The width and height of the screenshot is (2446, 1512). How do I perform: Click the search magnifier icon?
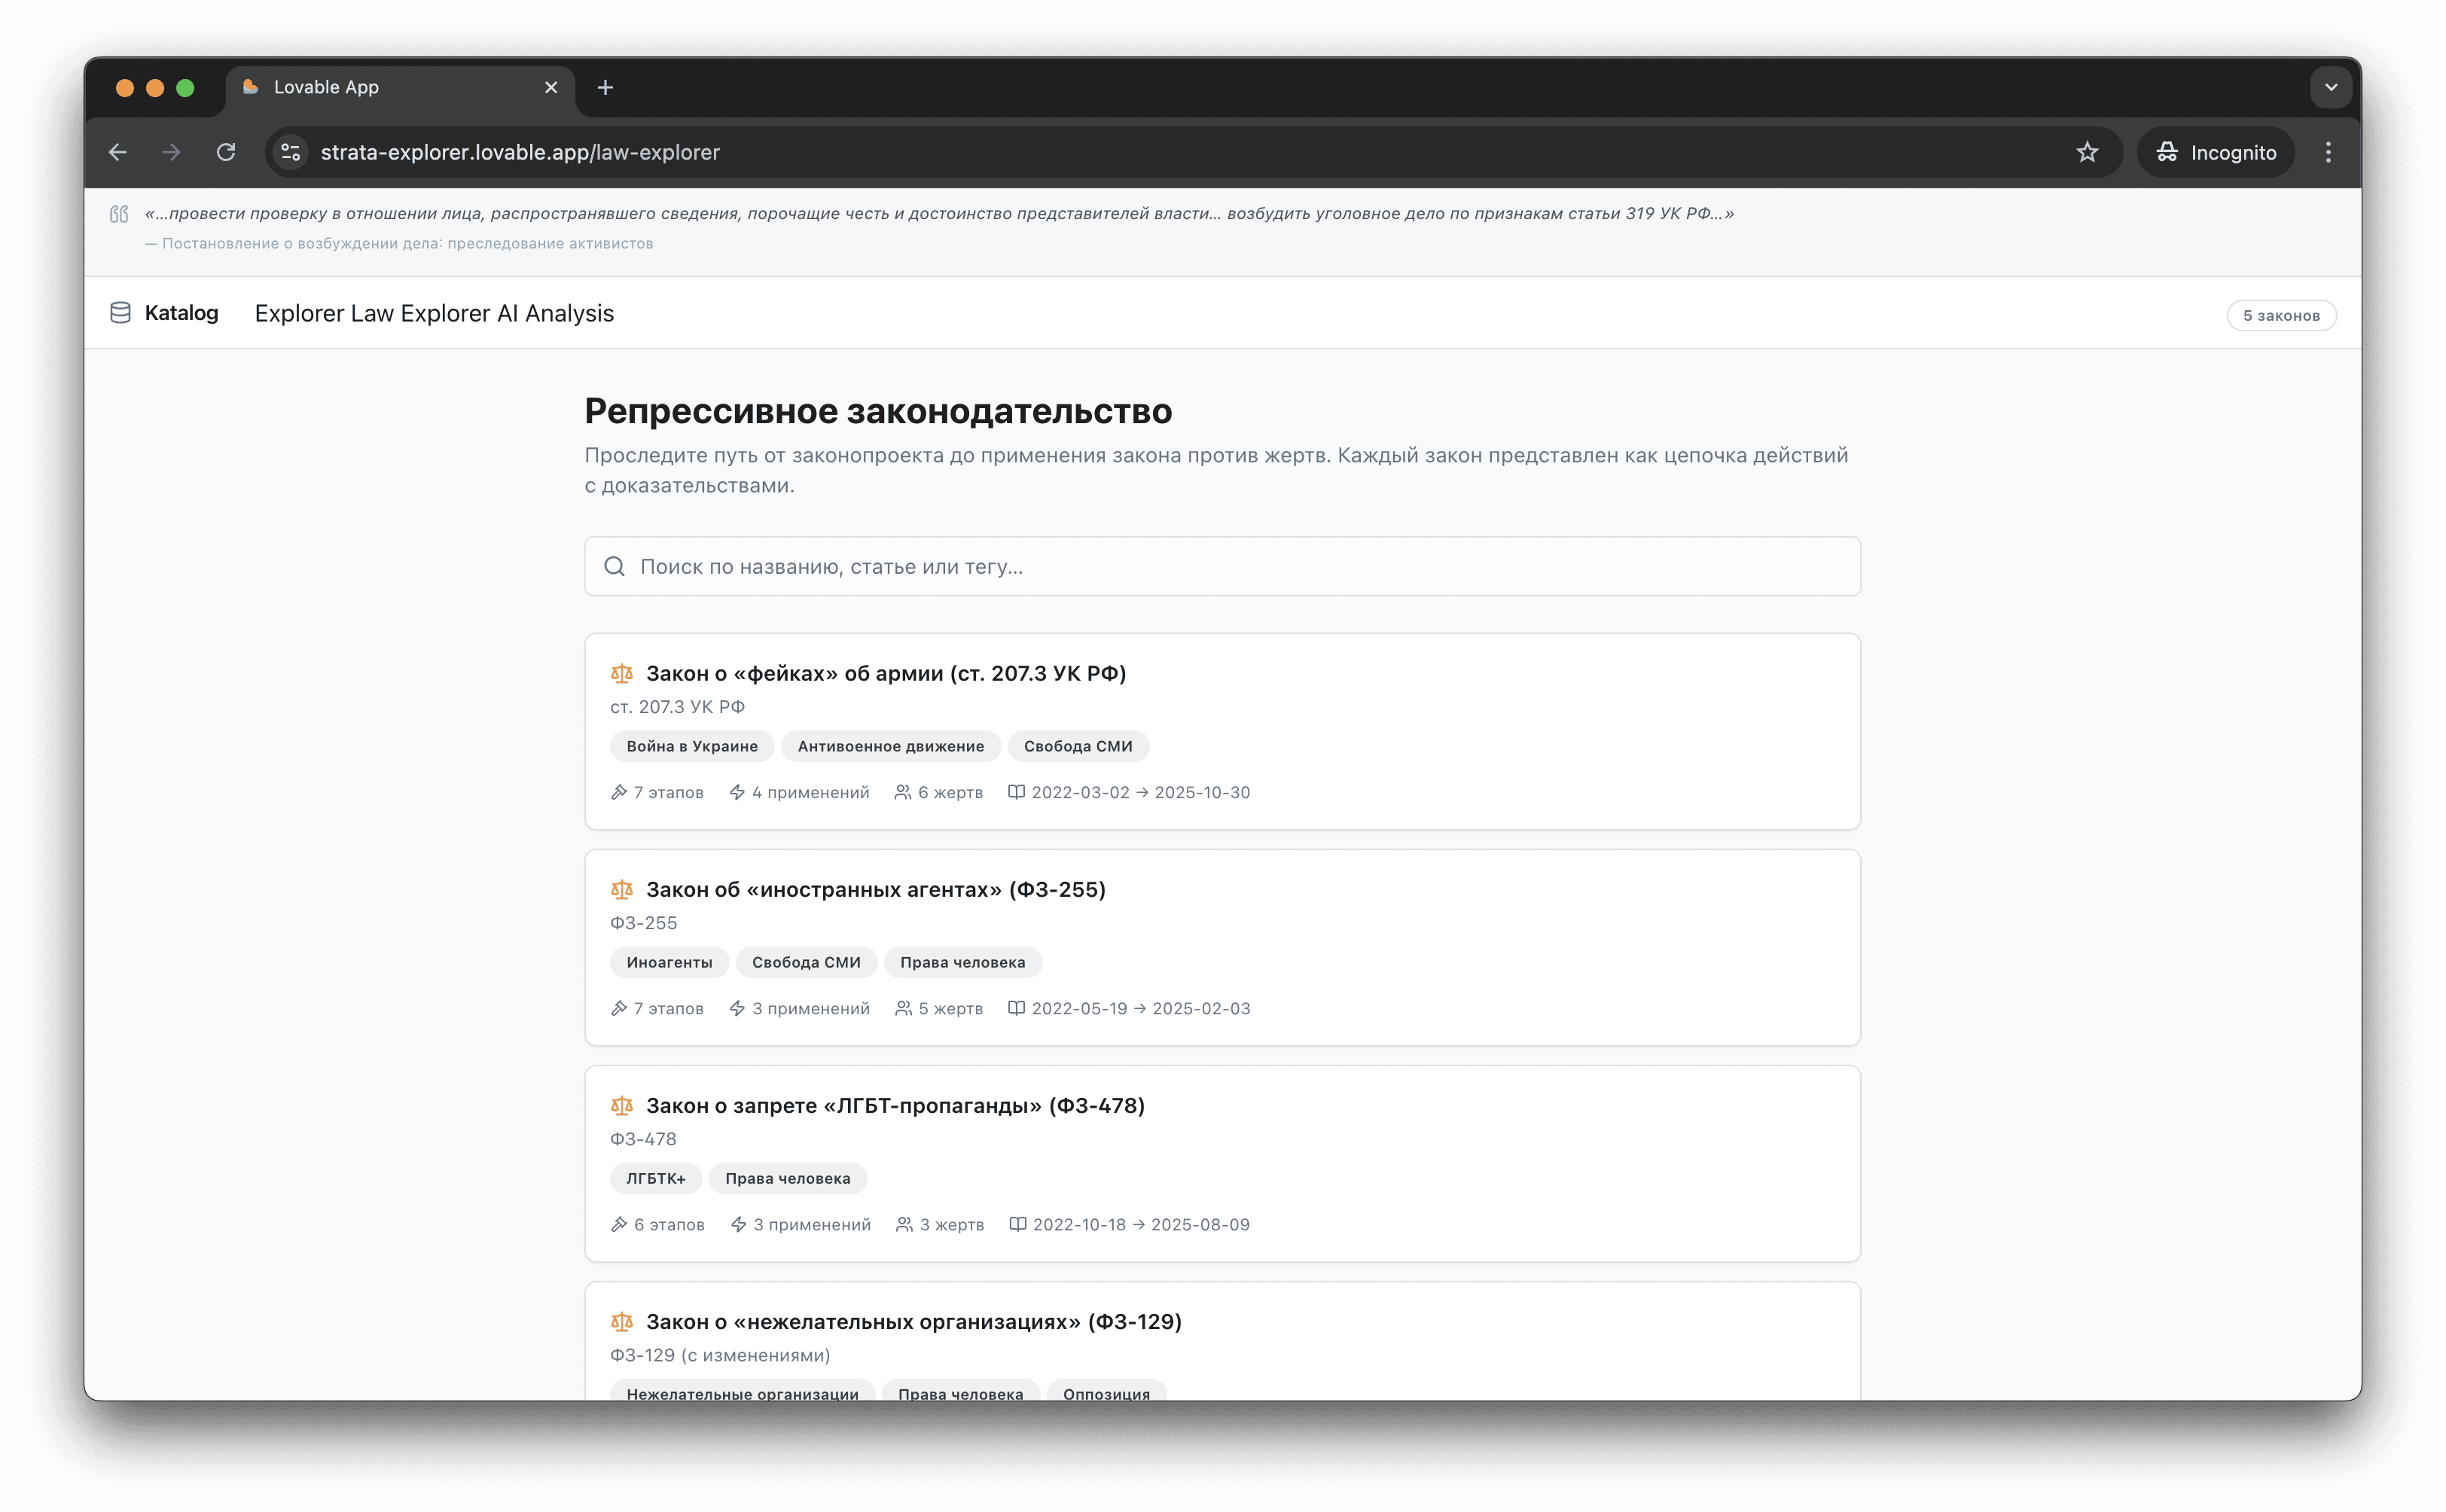[614, 567]
